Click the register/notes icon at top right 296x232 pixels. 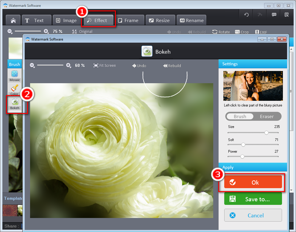(x=287, y=15)
